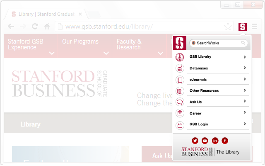Click the search magnifier in SearchWorks box

pos(243,43)
